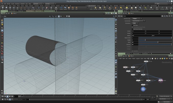The height and width of the screenshot is (103, 173).
Task: Select the Draw Curve shelf tool
Action: (38, 8)
